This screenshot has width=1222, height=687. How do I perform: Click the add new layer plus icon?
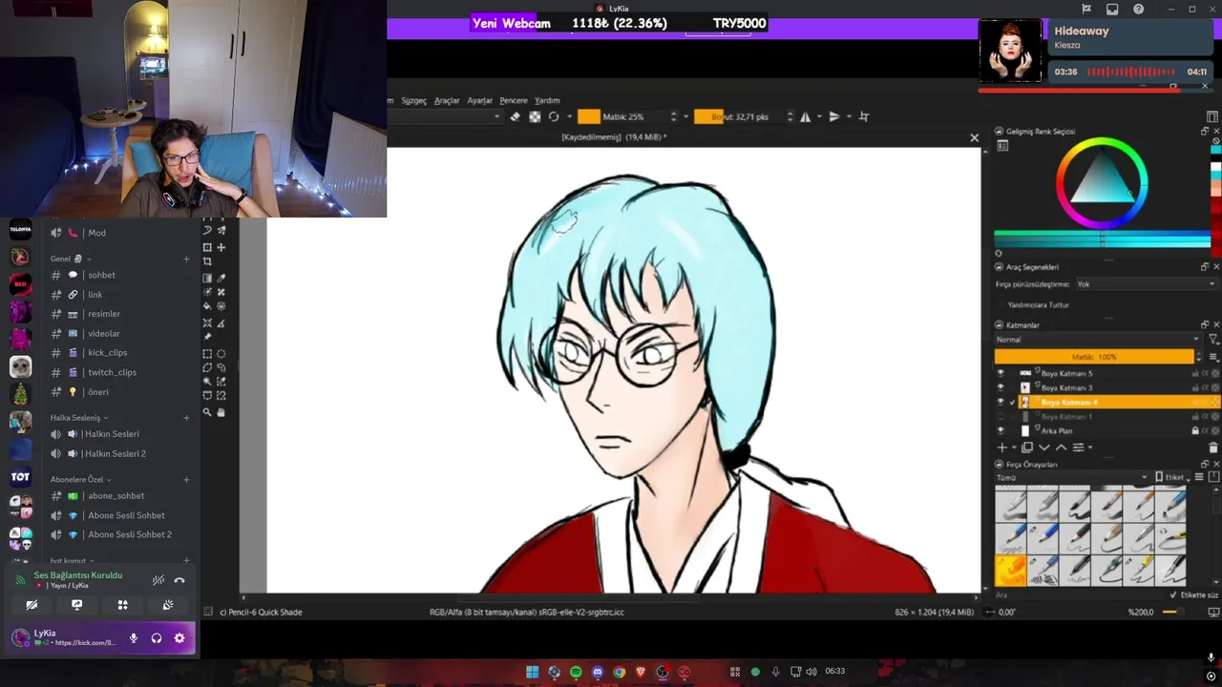(x=1001, y=448)
